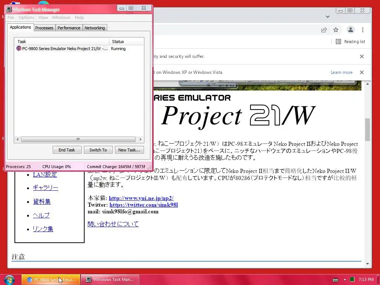Click the keyboard icon in system tray
This screenshot has height=285, width=380.
335,280
